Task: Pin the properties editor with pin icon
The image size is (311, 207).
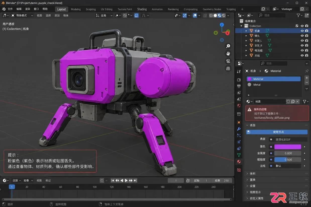Action: point(307,71)
